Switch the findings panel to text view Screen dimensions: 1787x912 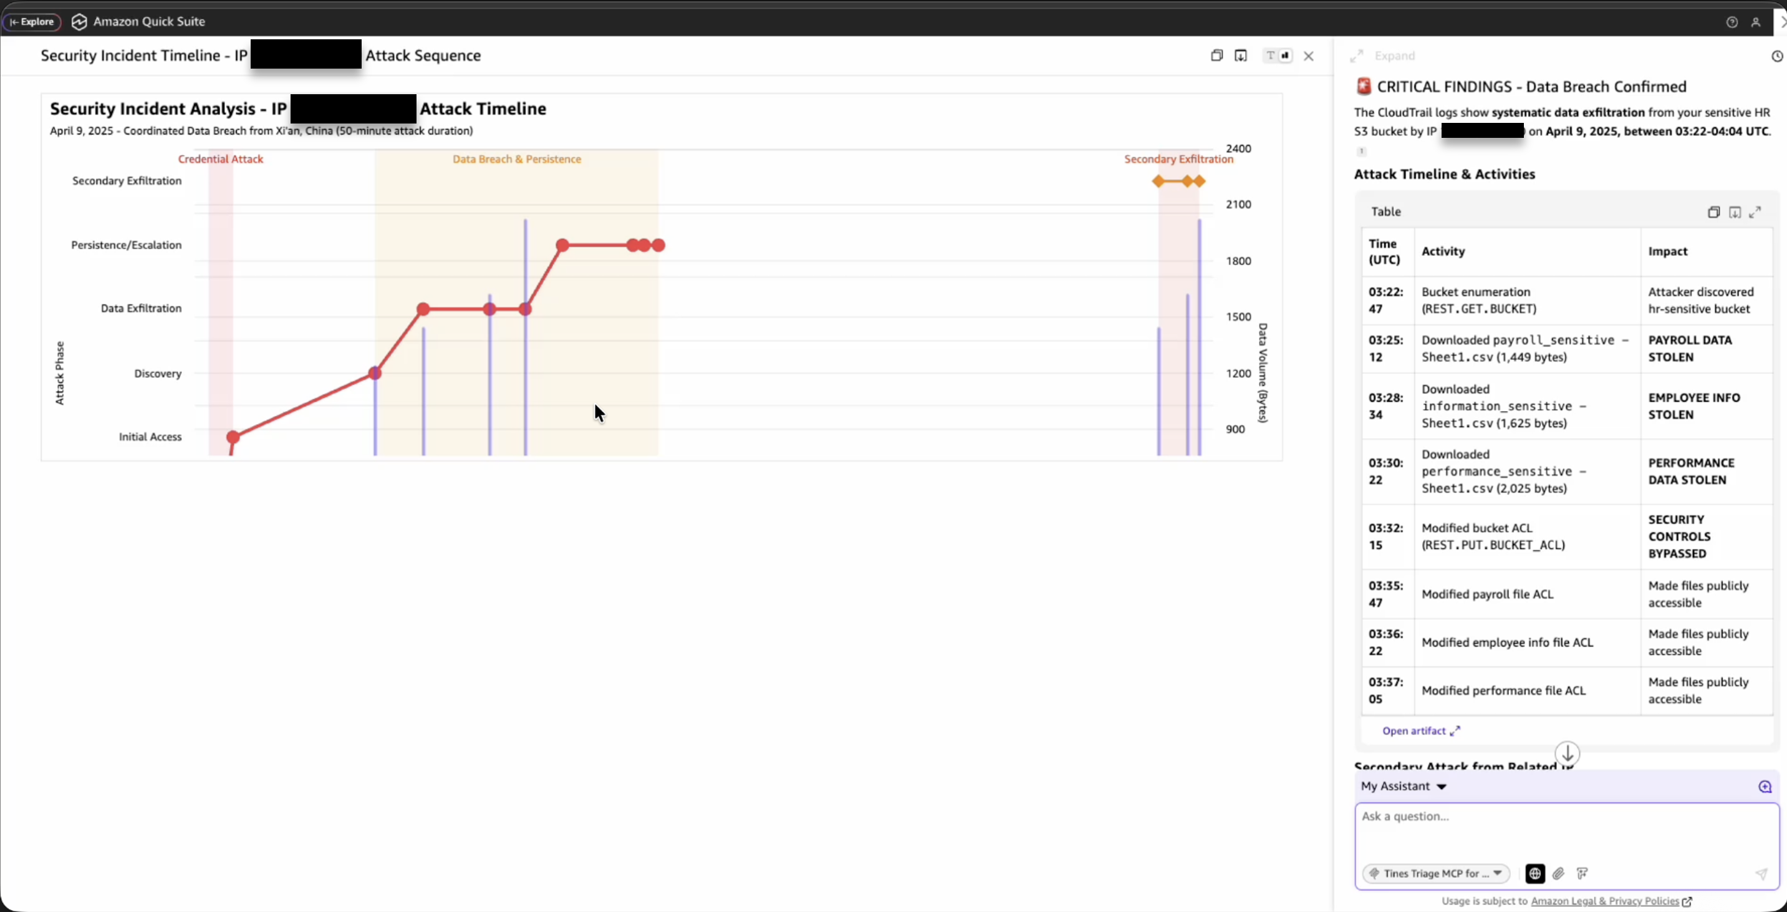click(x=1269, y=56)
